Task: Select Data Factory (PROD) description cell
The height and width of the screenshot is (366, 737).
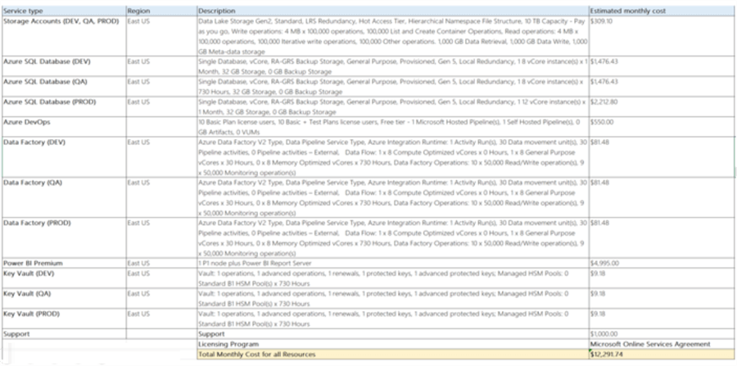Action: coord(393,237)
